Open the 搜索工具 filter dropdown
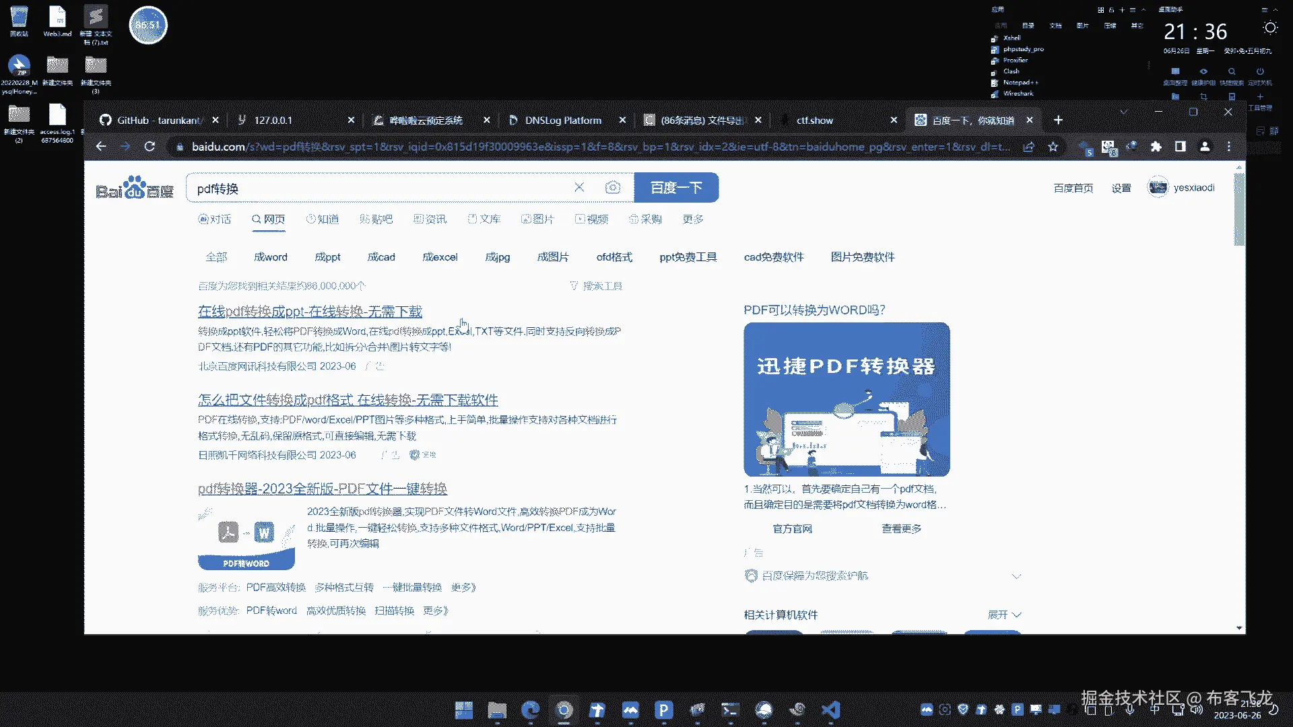Viewport: 1293px width, 727px height. pos(596,286)
